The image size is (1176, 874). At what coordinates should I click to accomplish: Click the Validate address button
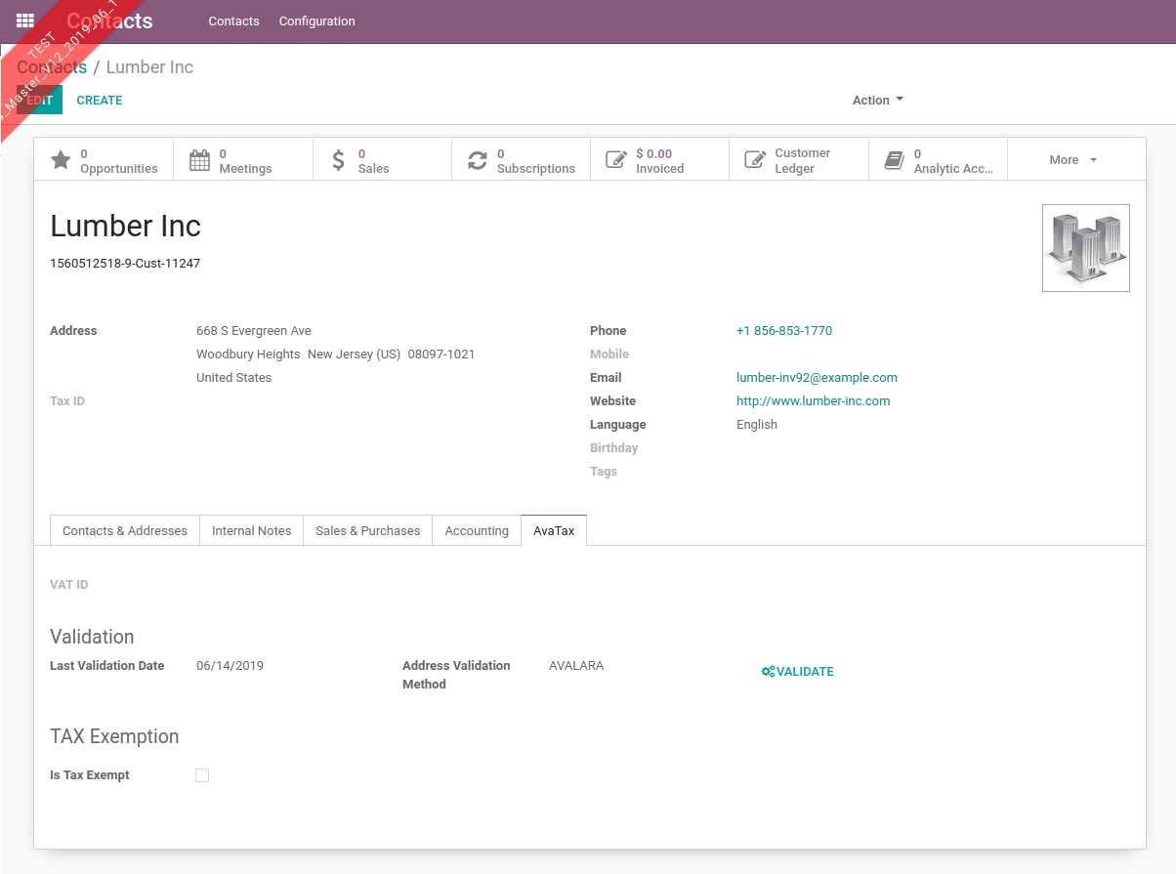pos(797,672)
